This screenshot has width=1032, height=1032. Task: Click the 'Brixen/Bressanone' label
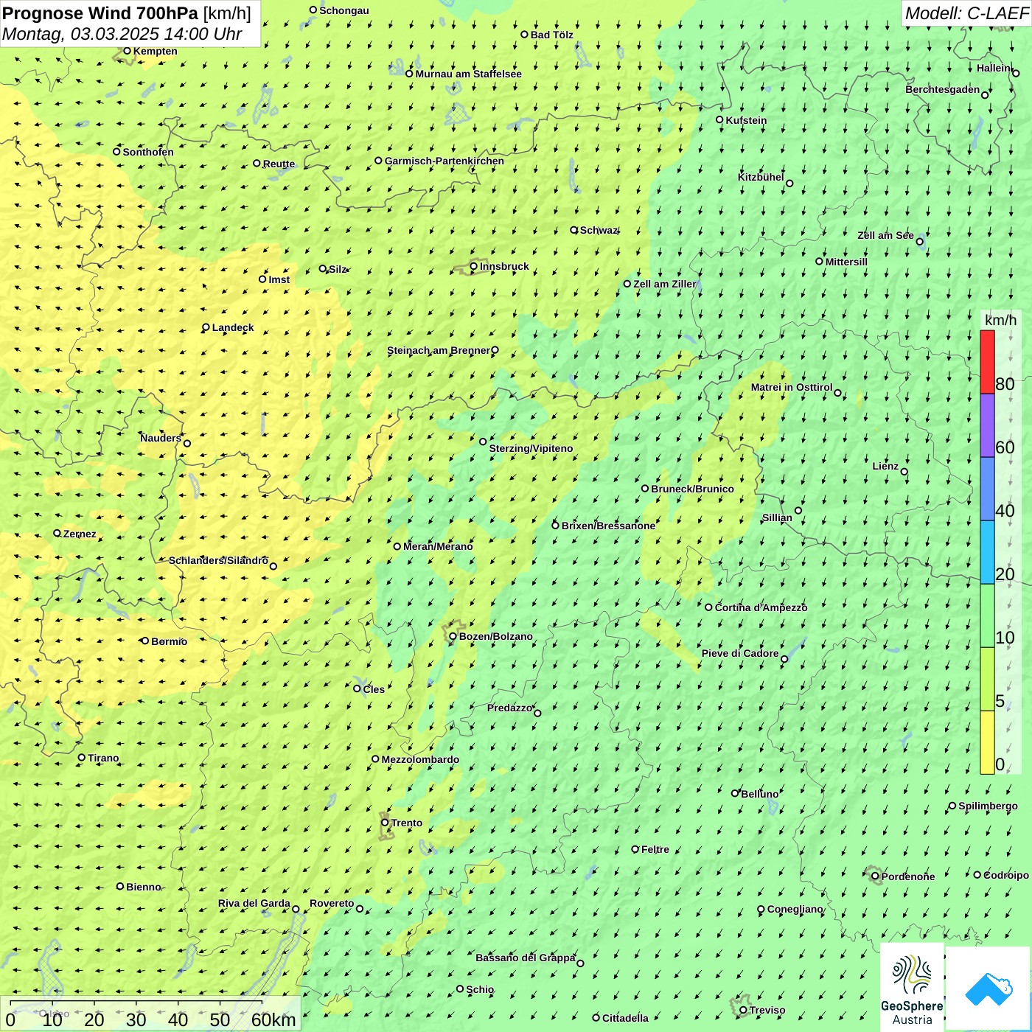coord(608,526)
